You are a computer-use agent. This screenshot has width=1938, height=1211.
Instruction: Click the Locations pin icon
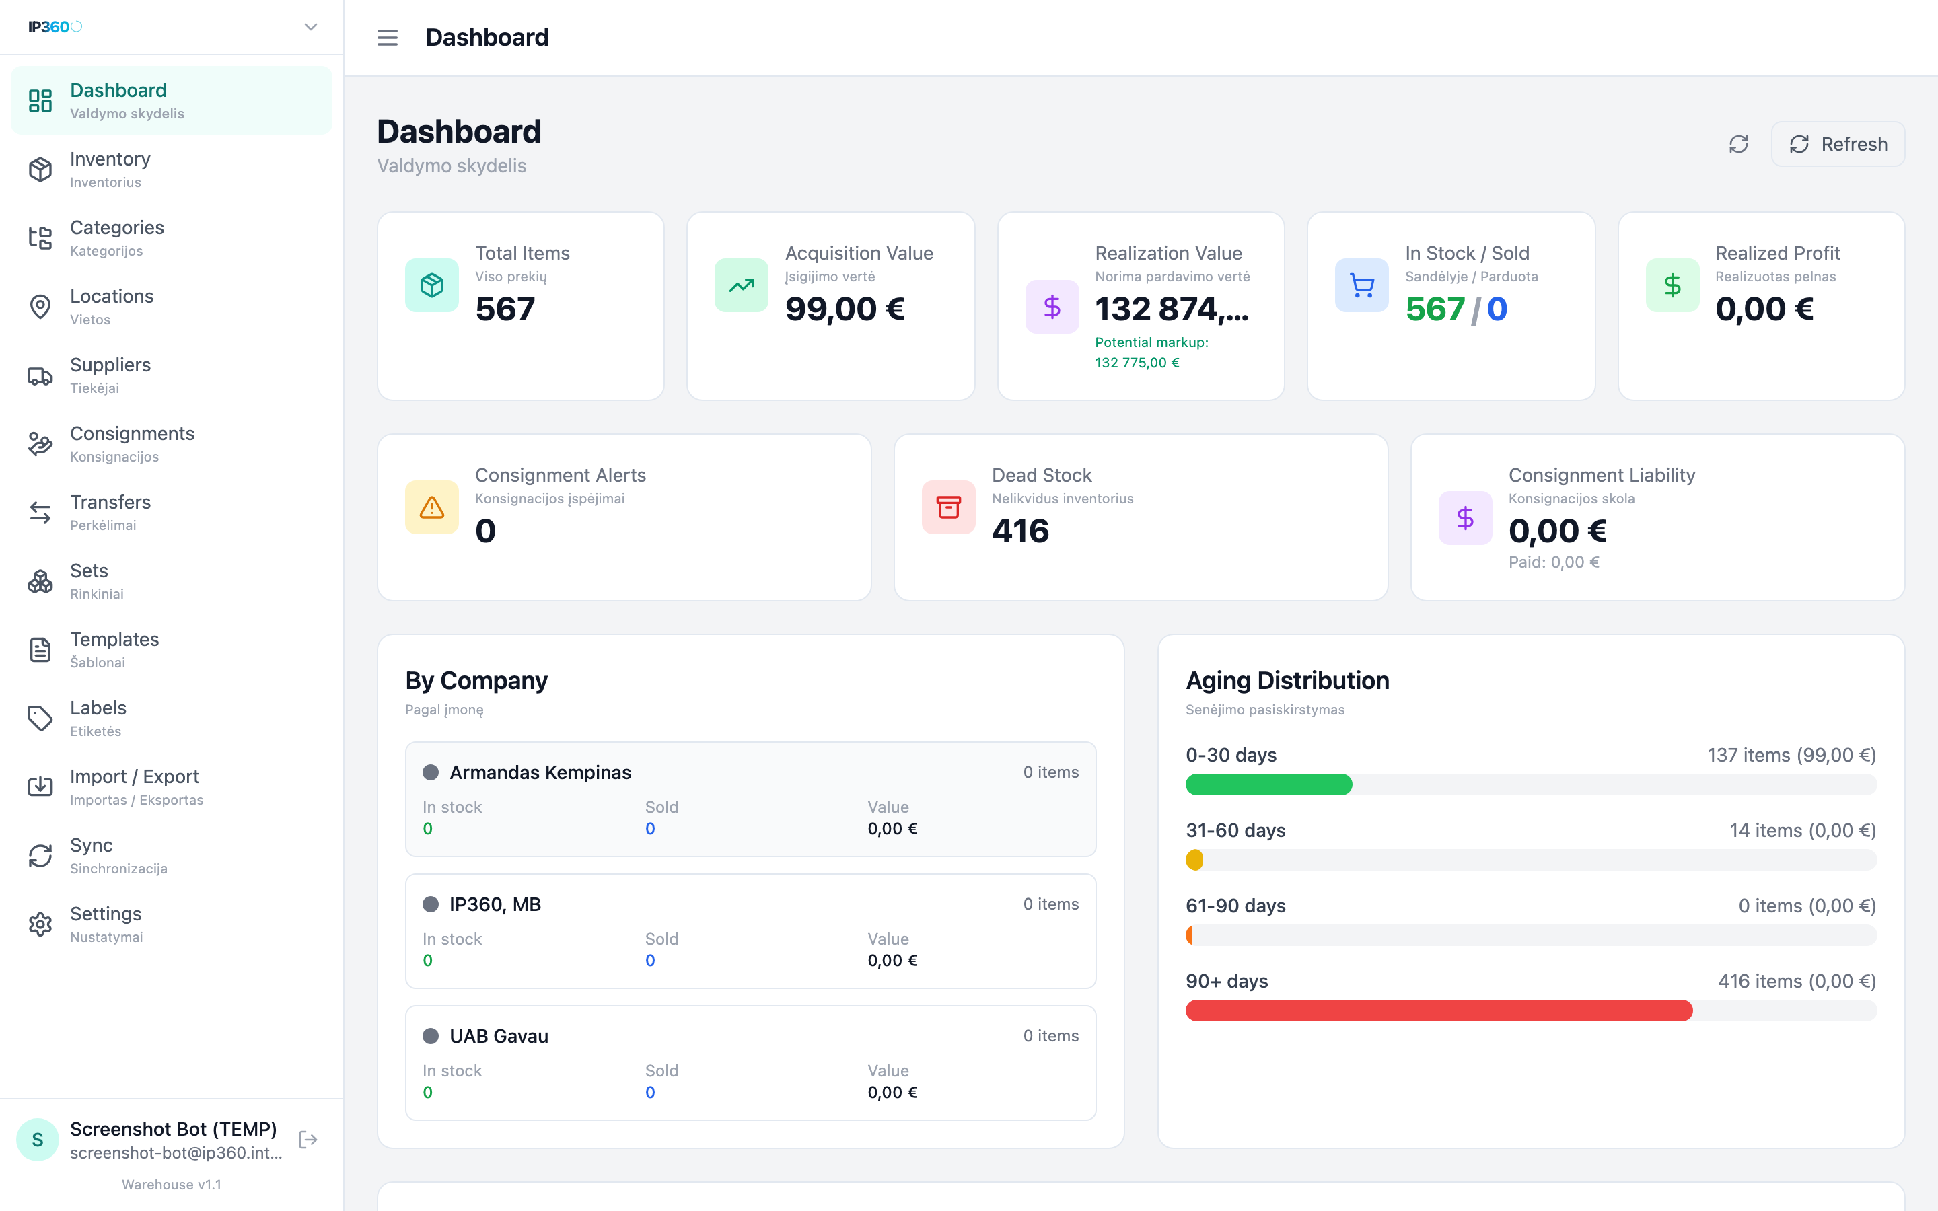coord(40,307)
